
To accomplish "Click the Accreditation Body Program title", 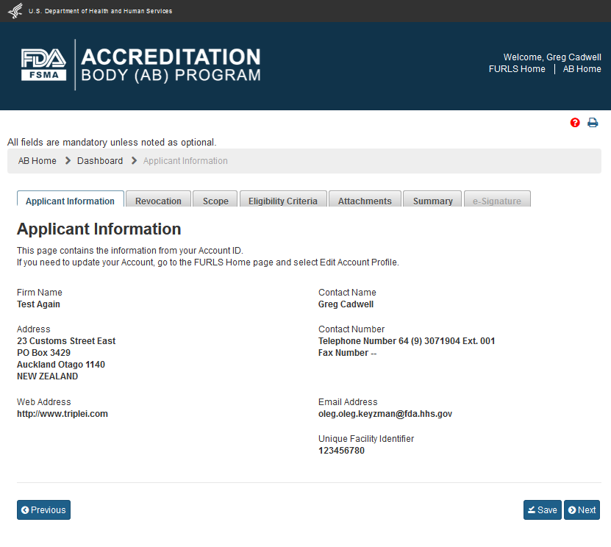I will point(171,65).
